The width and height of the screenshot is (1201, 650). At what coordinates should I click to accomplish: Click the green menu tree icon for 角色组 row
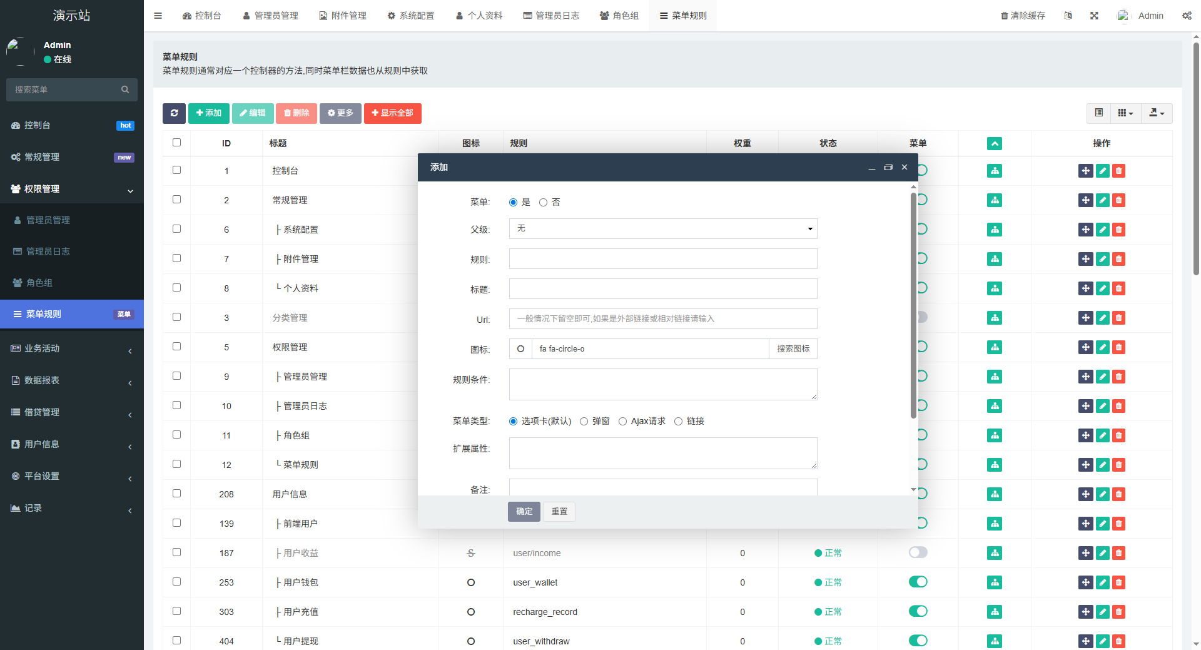pyautogui.click(x=994, y=435)
